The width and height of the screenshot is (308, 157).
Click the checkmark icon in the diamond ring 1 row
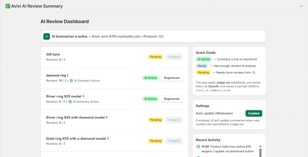click(71, 80)
